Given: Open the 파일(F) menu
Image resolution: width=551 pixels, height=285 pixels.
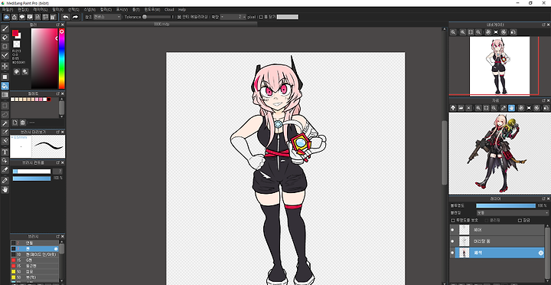Looking at the screenshot, I should coord(8,9).
